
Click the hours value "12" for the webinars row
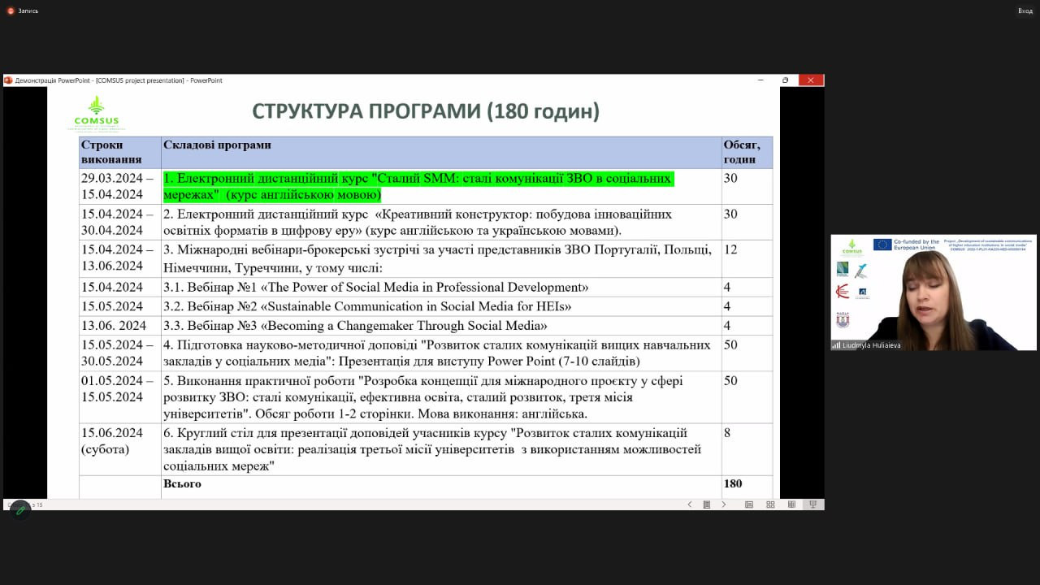tap(730, 249)
